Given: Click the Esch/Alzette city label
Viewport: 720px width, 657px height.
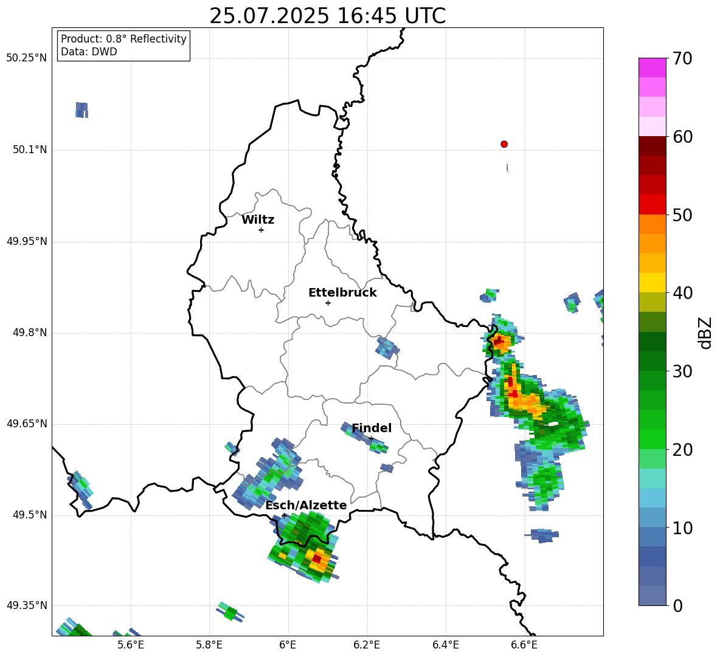Looking at the screenshot, I should [306, 505].
